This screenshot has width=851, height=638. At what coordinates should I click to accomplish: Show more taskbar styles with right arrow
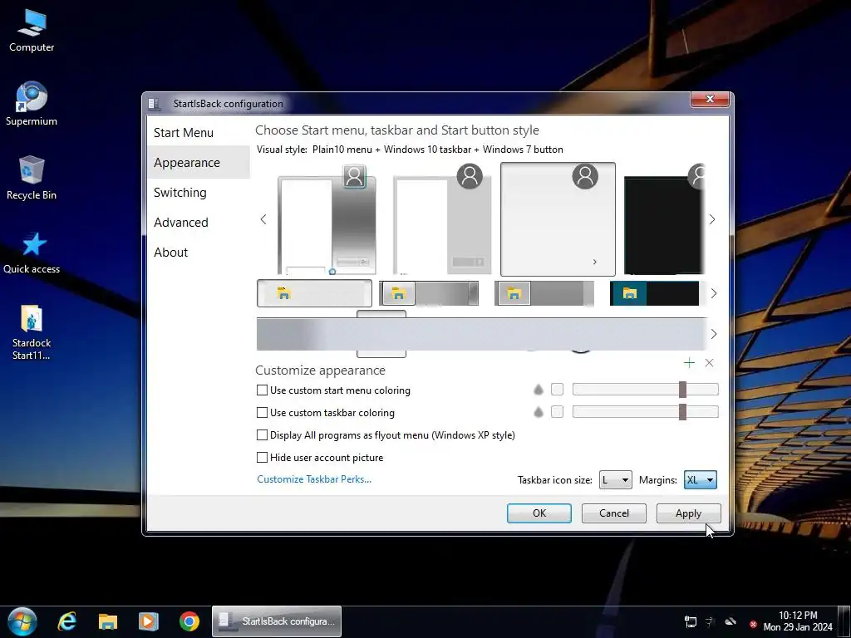tap(714, 293)
